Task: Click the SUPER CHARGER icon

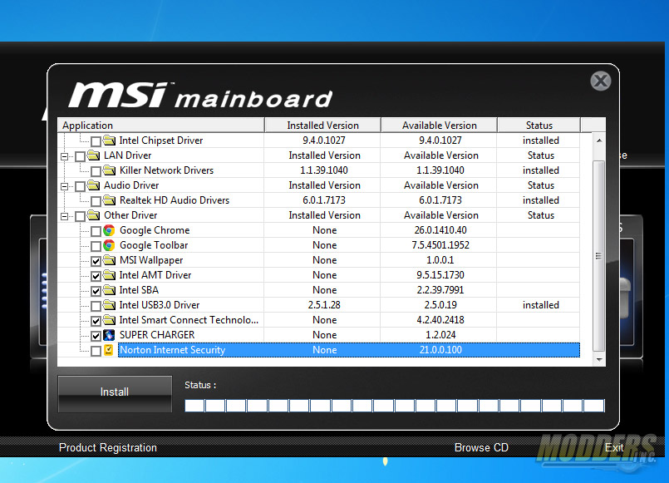Action: coord(109,335)
